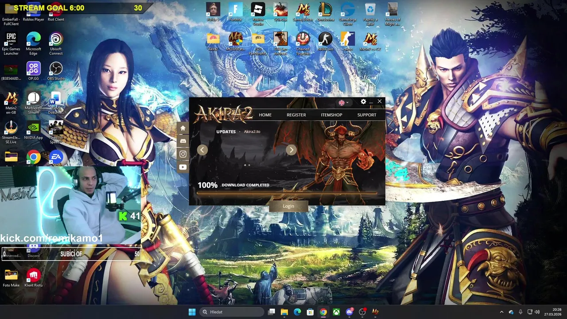Go to next update slide arrow
Screen dimensions: 567x319
pos(291,150)
